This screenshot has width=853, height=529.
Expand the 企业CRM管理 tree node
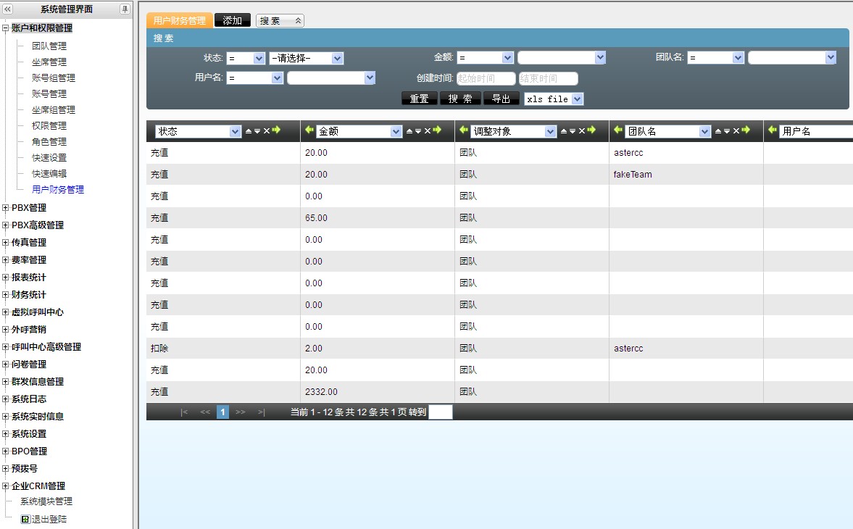coord(6,486)
